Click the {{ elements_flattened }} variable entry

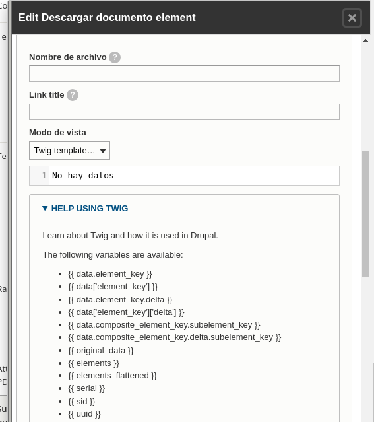[112, 376]
